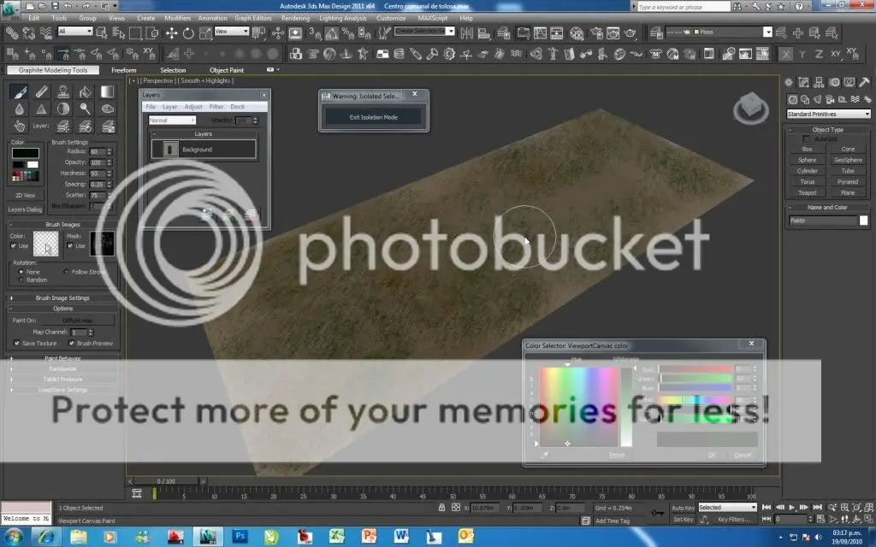This screenshot has width=876, height=547.
Task: Open the Rendering menu
Action: click(295, 17)
